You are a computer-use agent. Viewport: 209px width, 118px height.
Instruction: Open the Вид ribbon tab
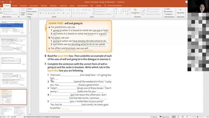click(92, 6)
